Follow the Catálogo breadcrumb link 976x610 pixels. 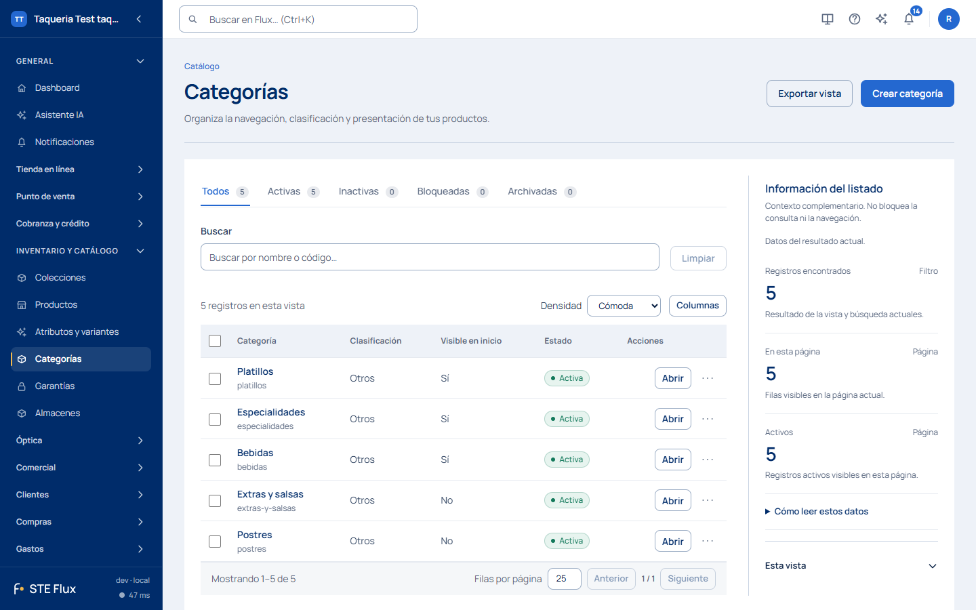[x=202, y=66]
